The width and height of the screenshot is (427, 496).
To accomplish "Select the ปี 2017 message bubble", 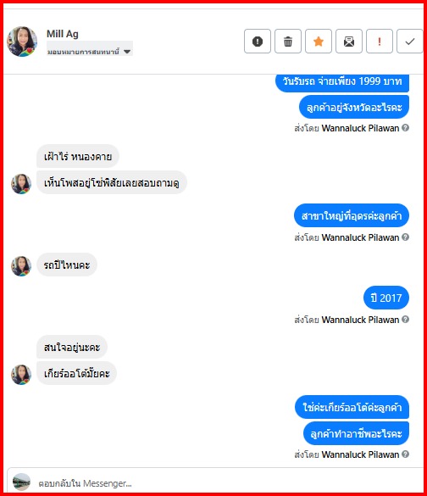I will tap(386, 298).
